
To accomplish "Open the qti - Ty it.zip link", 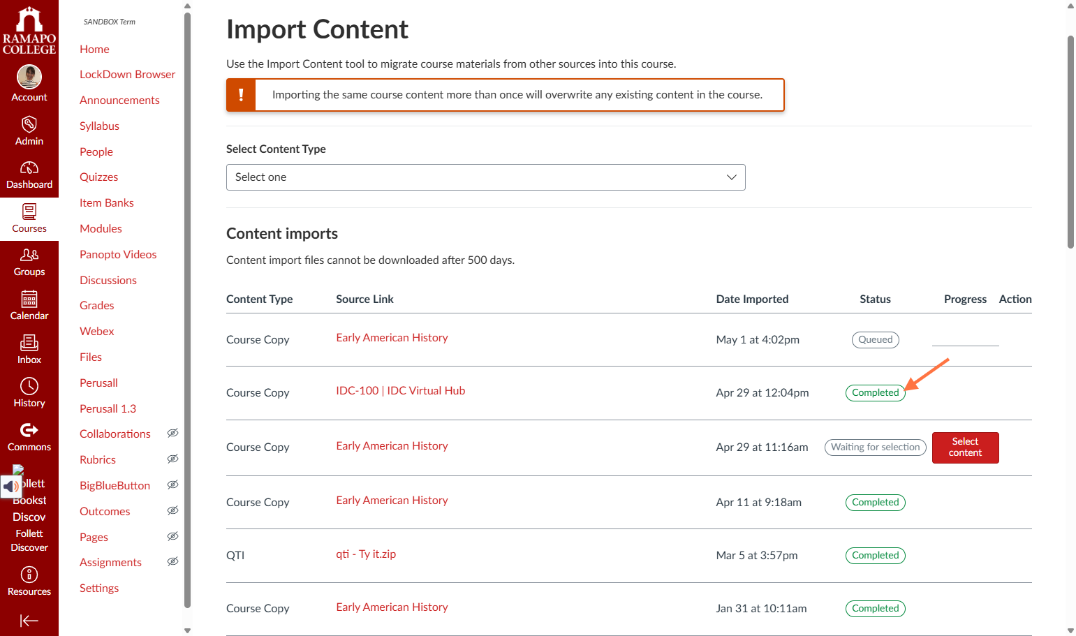I will (x=366, y=554).
